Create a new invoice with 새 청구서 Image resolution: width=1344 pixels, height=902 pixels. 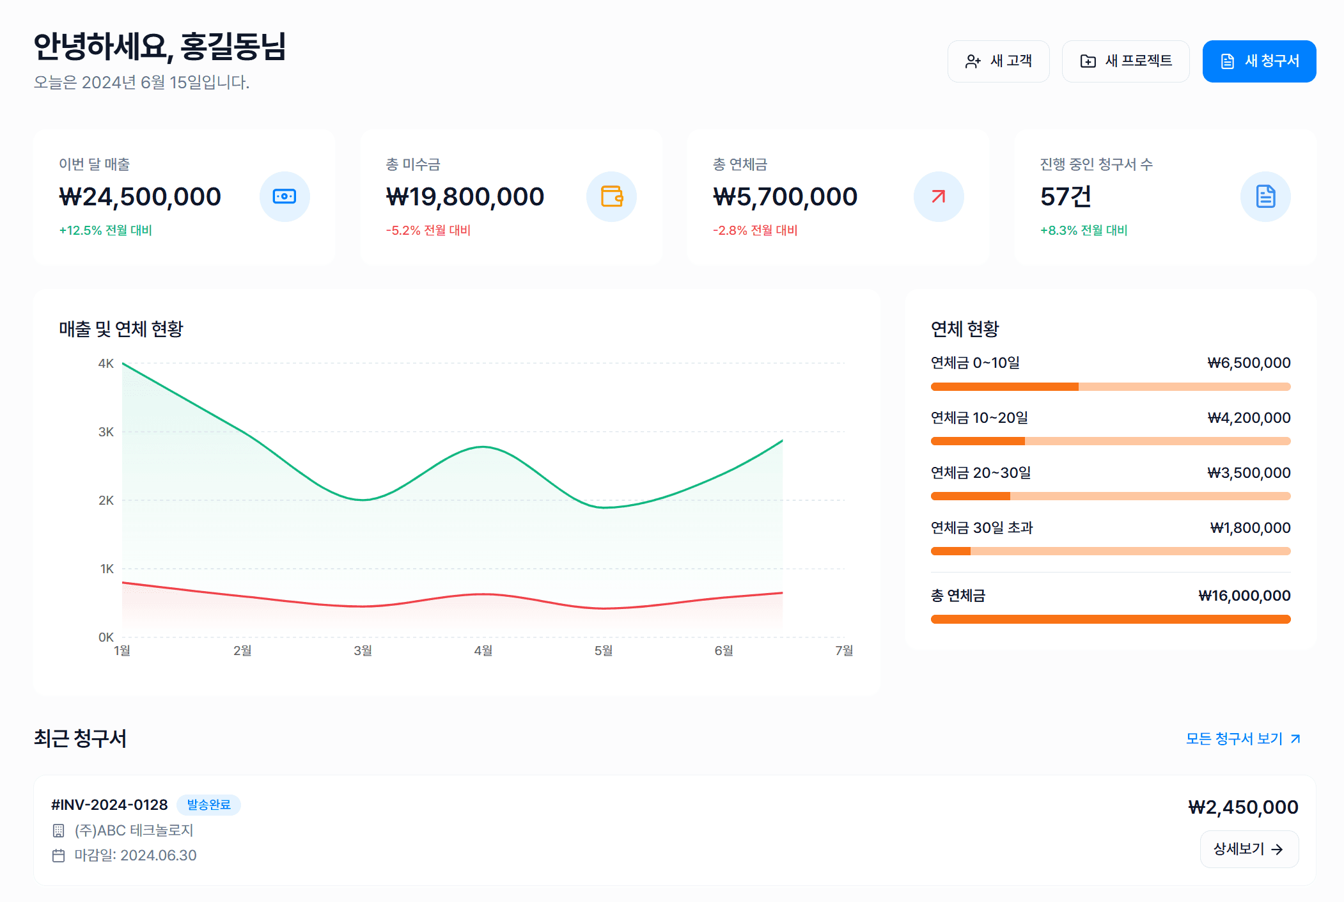1259,61
